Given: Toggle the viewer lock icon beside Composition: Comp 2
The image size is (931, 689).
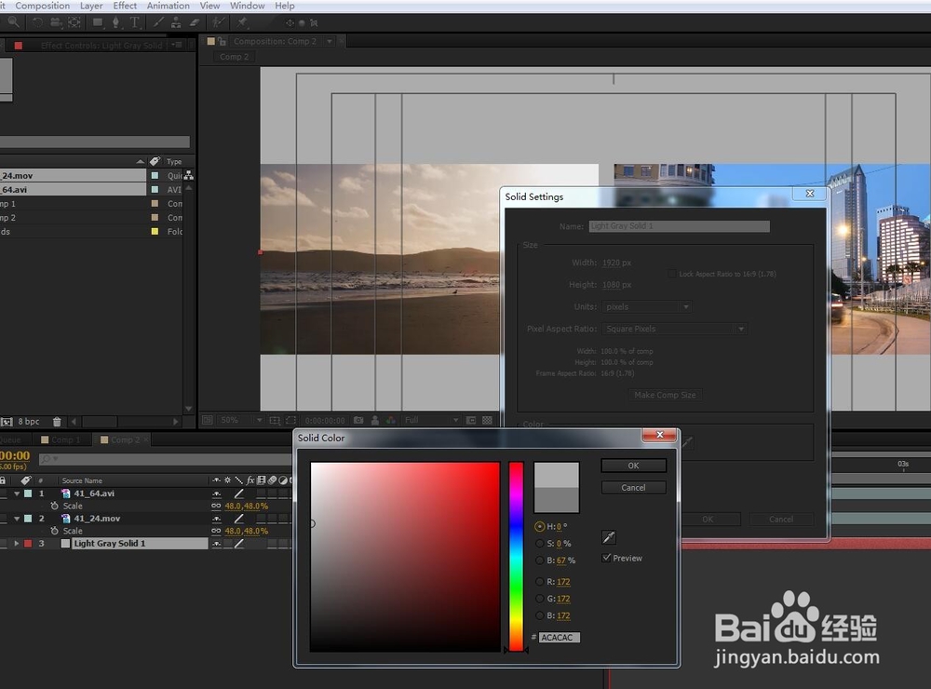Looking at the screenshot, I should [x=223, y=42].
